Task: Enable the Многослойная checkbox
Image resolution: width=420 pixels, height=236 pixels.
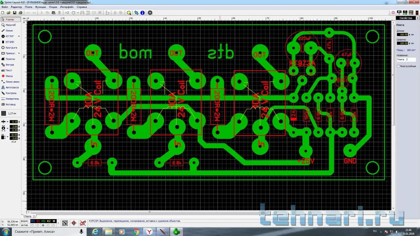Action: coord(398,66)
